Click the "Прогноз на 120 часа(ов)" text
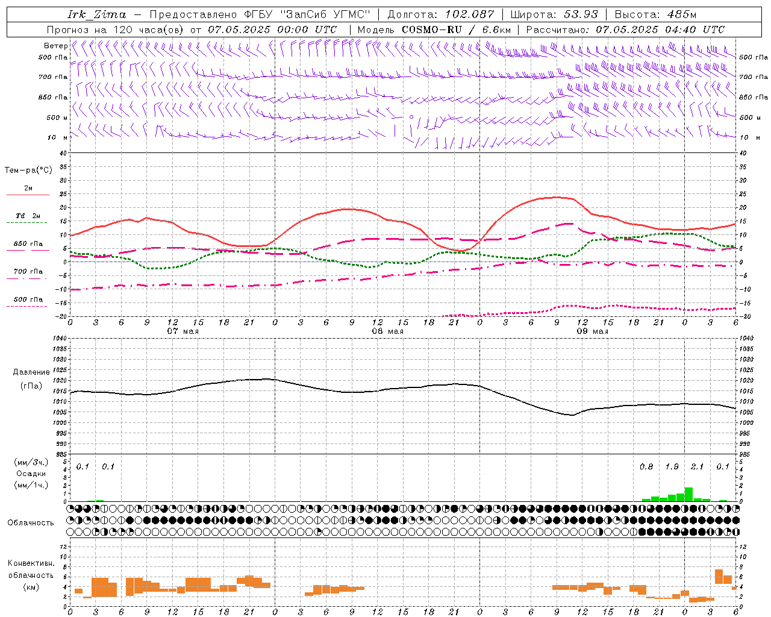This screenshot has height=617, width=771. coord(116,30)
